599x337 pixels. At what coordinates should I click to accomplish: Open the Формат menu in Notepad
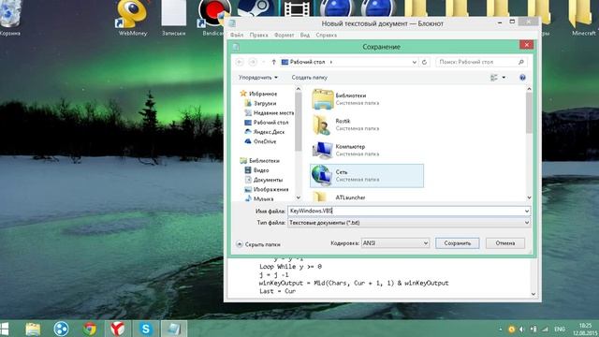click(x=284, y=35)
